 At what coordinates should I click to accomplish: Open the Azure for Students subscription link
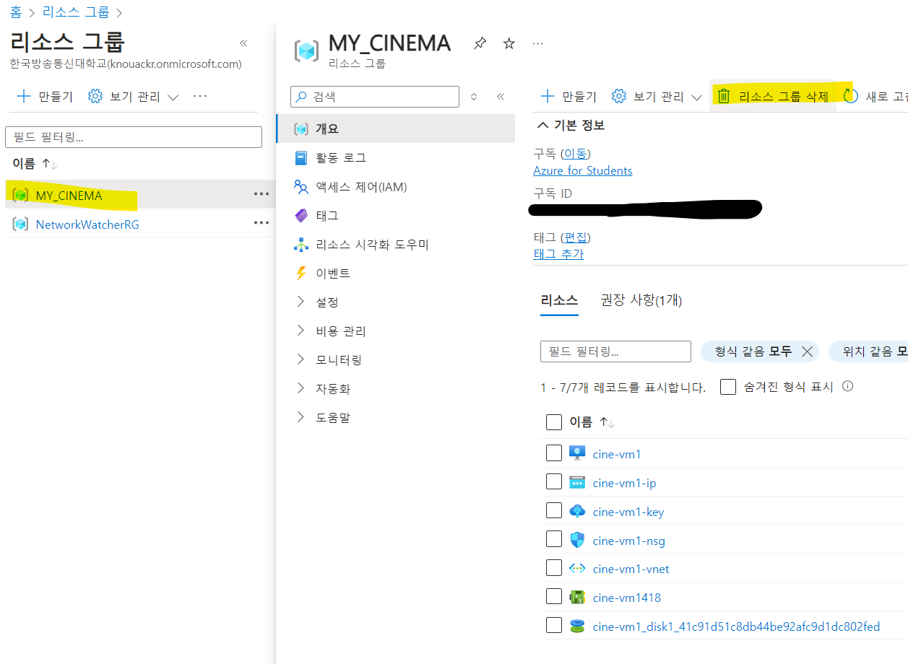click(583, 171)
